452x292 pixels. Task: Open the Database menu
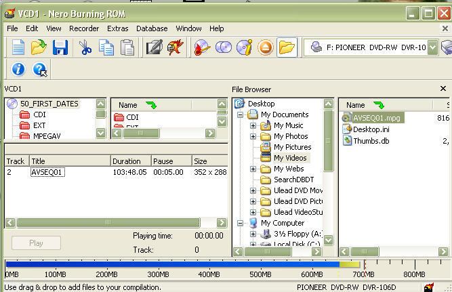click(152, 28)
